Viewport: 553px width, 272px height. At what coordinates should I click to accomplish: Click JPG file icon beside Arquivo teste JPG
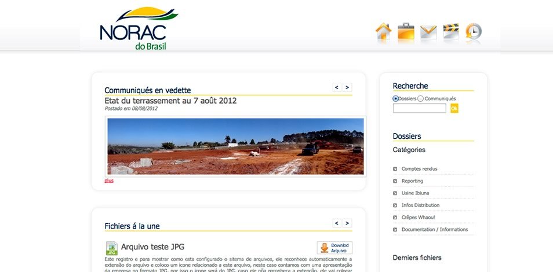112,248
